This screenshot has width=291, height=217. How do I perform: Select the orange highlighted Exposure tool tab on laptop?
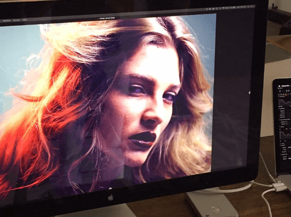click(x=286, y=94)
